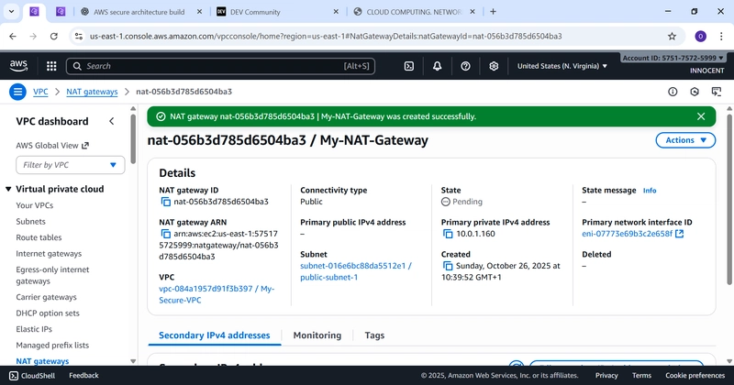Click the Feedback footer button

83,375
